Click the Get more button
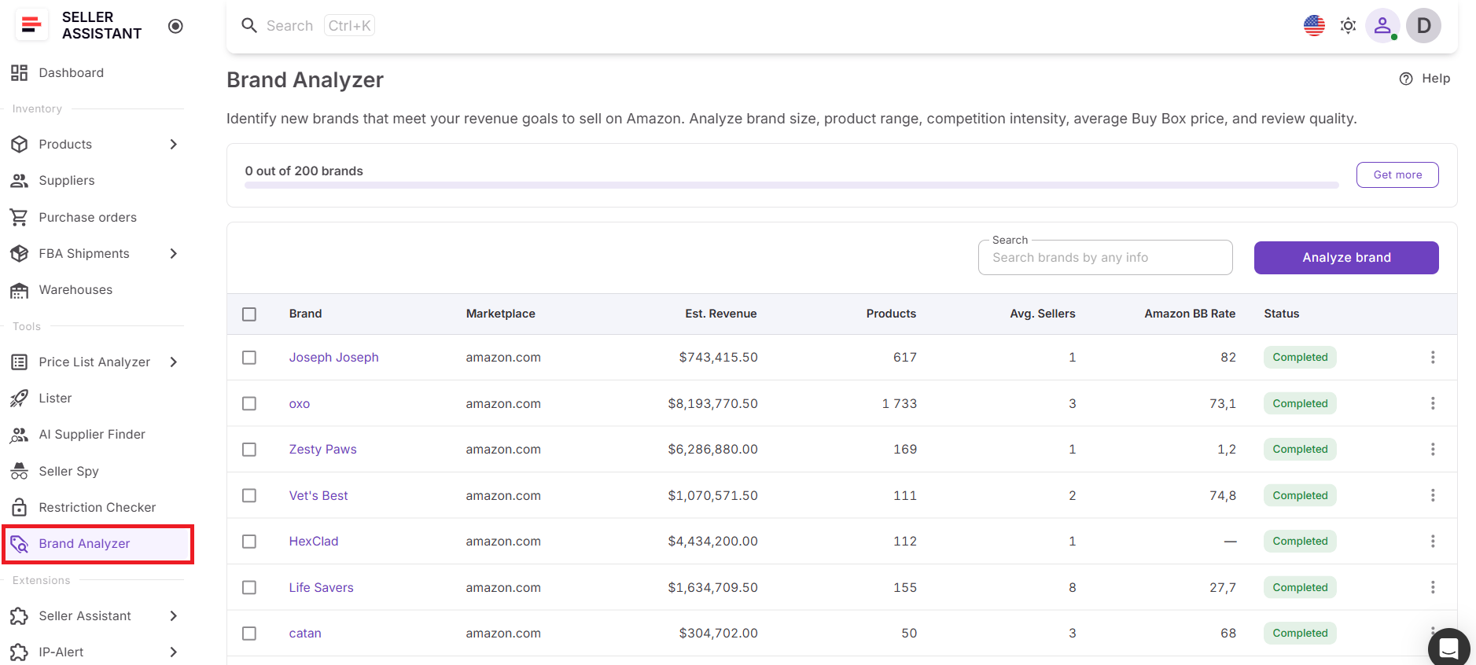The image size is (1476, 665). click(1397, 175)
